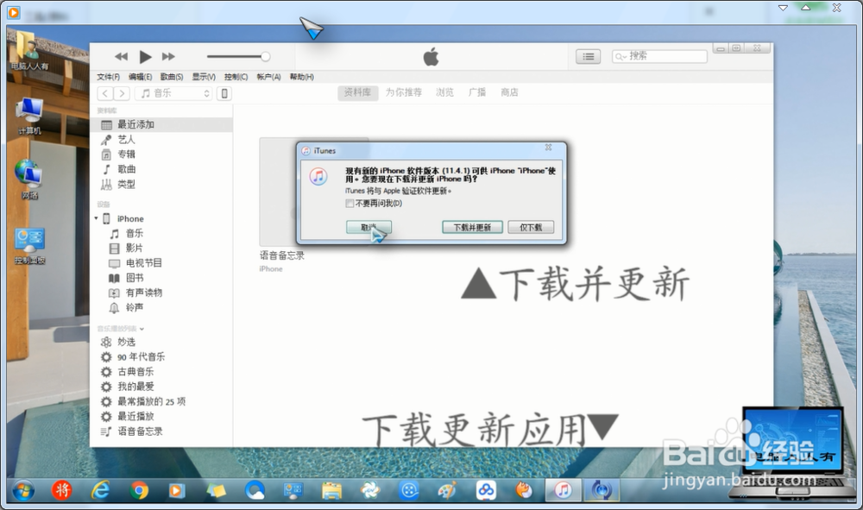
Task: Open the 歌曲(S) menu
Action: click(x=172, y=77)
